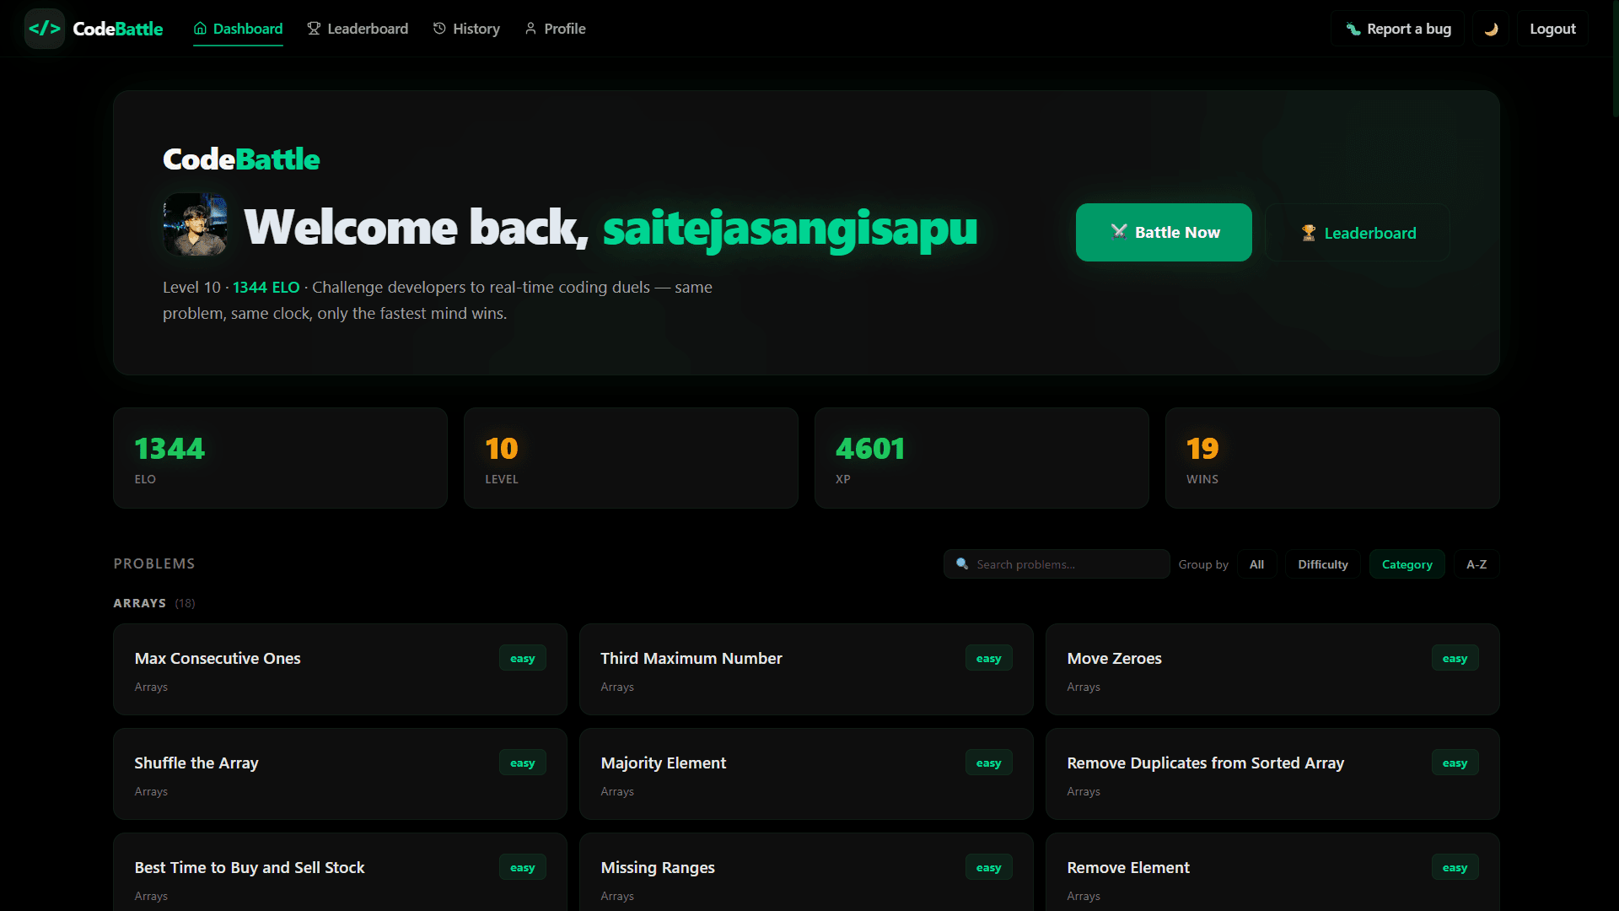Viewport: 1619px width, 911px height.
Task: Toggle the dark mode moon icon
Action: coord(1491,29)
